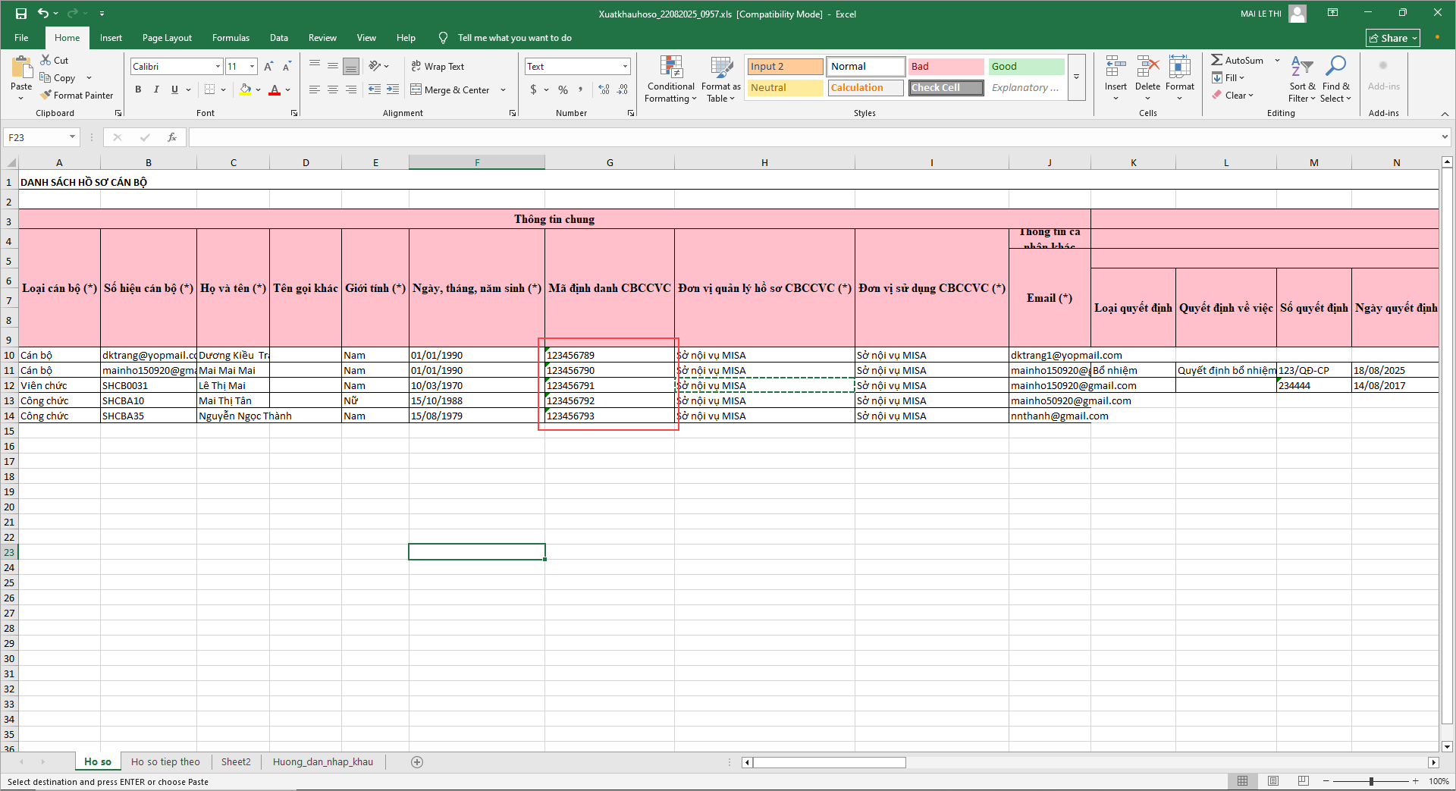Click the Find & Select icon
The height and width of the screenshot is (791, 1456).
pyautogui.click(x=1335, y=80)
